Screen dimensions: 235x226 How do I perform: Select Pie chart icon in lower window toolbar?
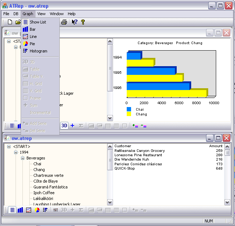[37, 210]
